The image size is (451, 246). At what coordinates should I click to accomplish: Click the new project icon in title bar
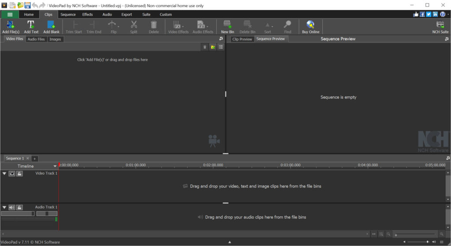pos(12,5)
